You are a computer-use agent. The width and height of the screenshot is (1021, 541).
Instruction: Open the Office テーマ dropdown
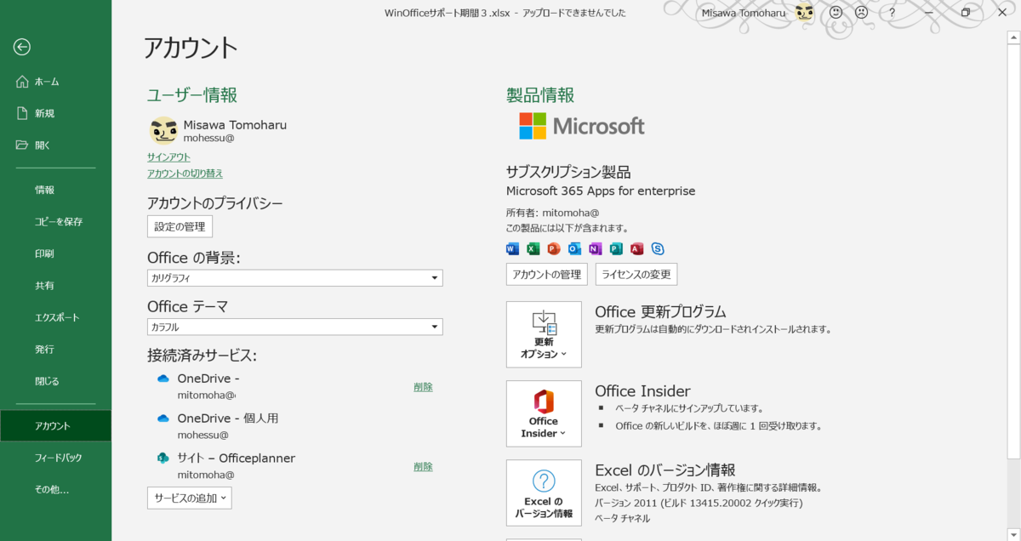click(x=294, y=327)
